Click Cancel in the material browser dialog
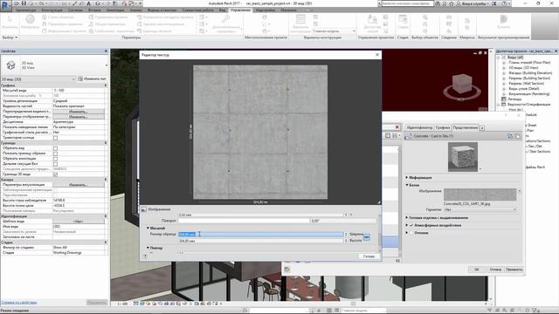 click(x=495, y=270)
